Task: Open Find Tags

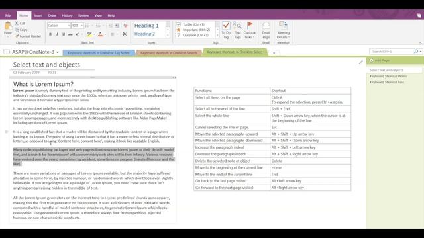Action: 237,30
